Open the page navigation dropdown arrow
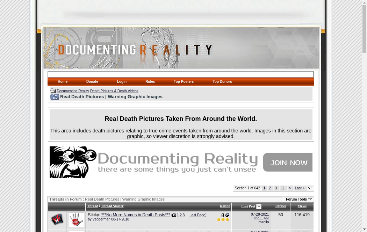 310,188
